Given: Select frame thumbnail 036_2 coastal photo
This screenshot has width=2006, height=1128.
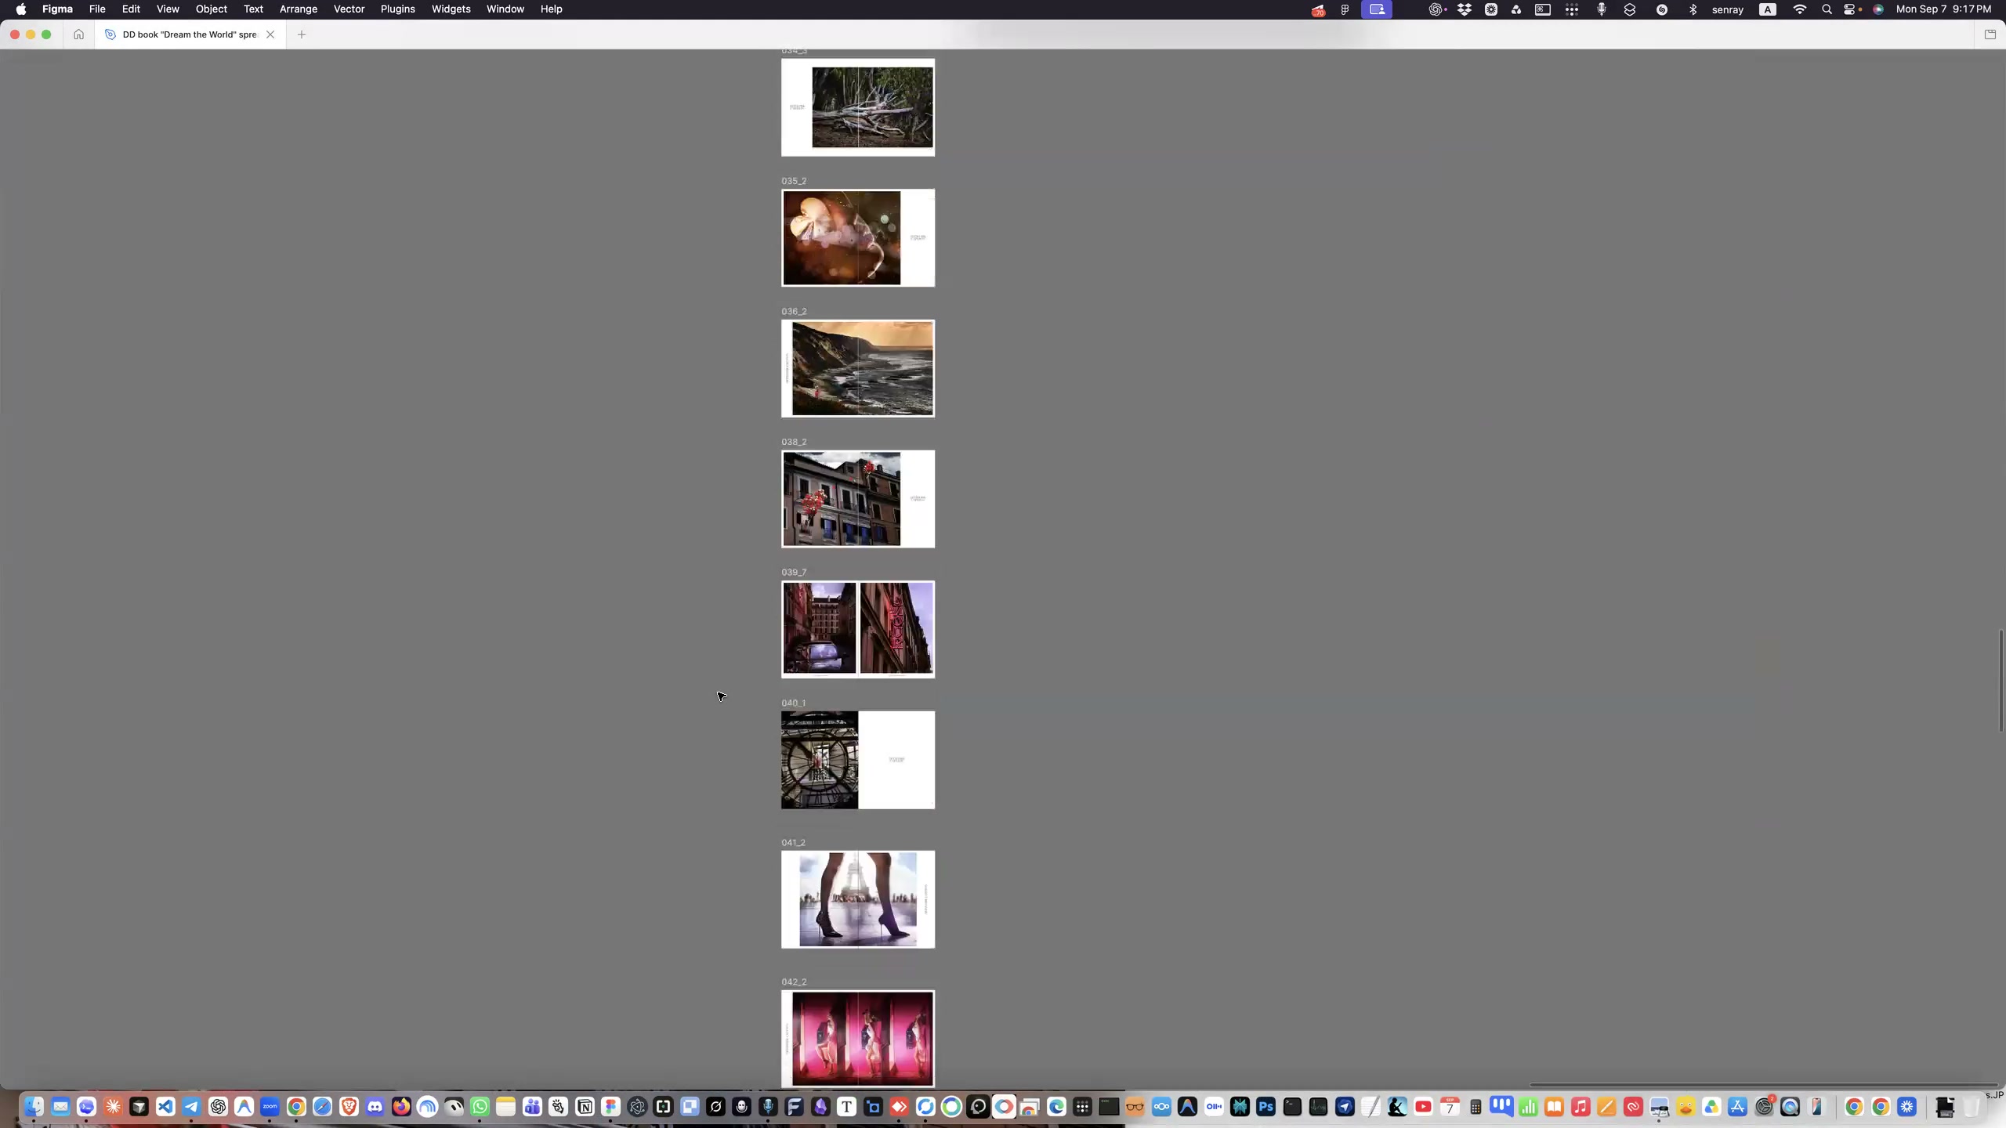Looking at the screenshot, I should [x=858, y=368].
